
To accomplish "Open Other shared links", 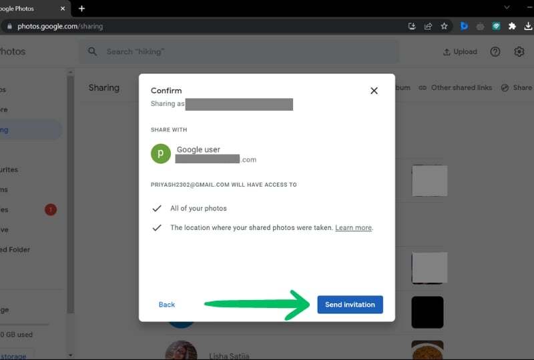I will (455, 87).
